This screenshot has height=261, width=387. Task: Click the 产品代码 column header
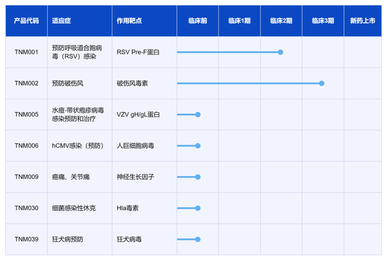pos(27,21)
